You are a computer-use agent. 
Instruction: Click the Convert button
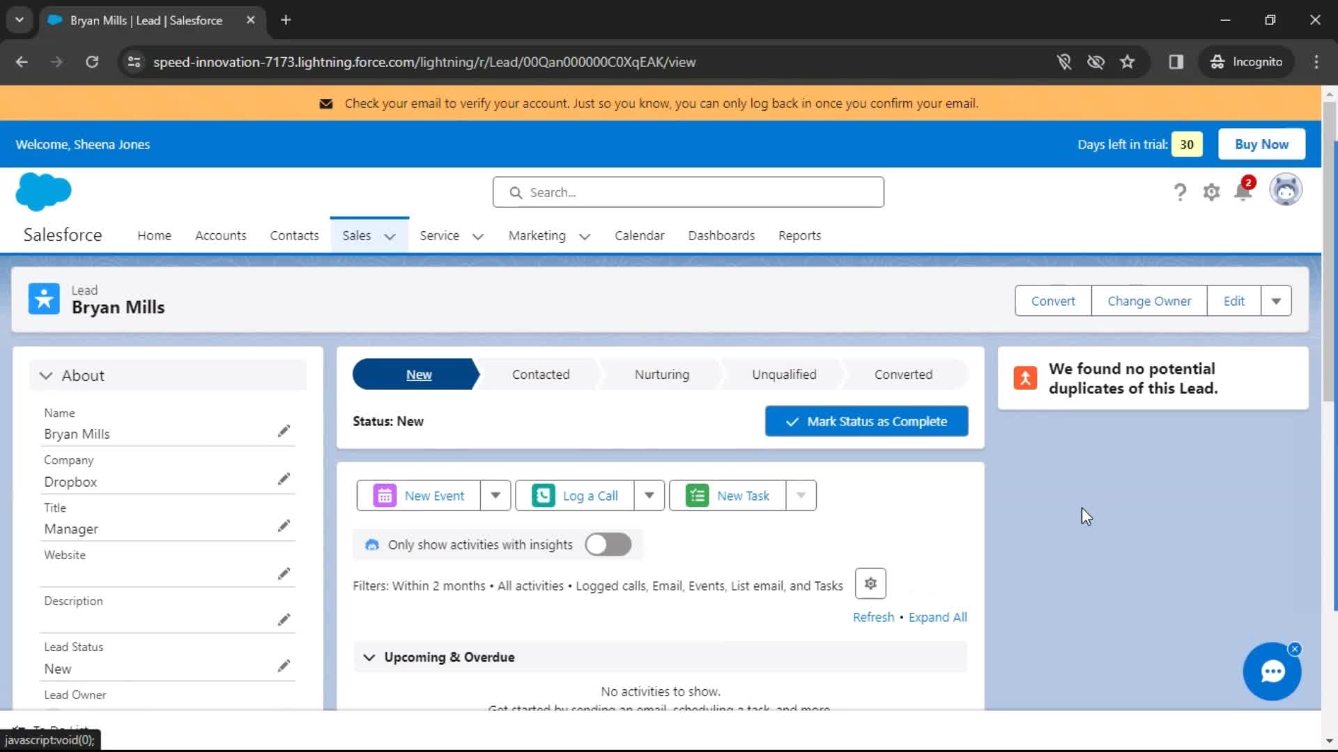tap(1053, 301)
